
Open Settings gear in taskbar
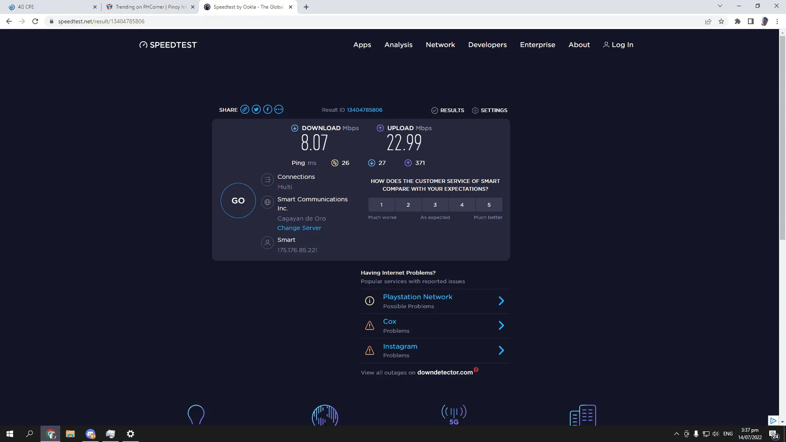click(131, 434)
